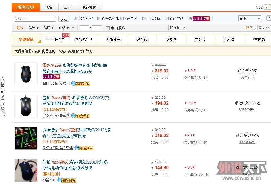Screen dimensions: 271x186
Task: Go to previous page arrow
Action: click(x=266, y=7)
